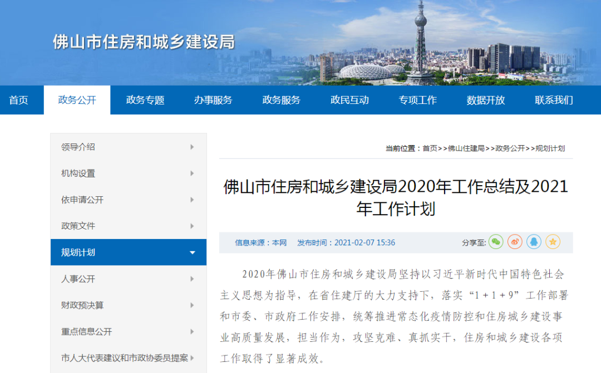Click 信息来源：本网 text
Viewport: 601px width, 373px height.
[260, 242]
